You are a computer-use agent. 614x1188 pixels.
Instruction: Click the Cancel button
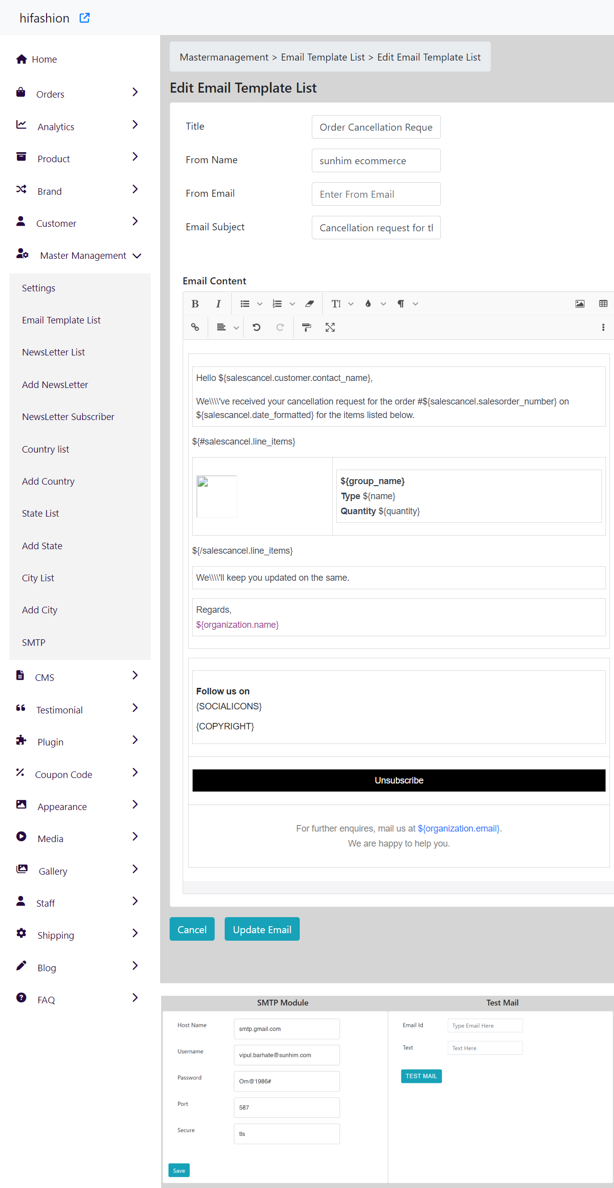coord(192,929)
